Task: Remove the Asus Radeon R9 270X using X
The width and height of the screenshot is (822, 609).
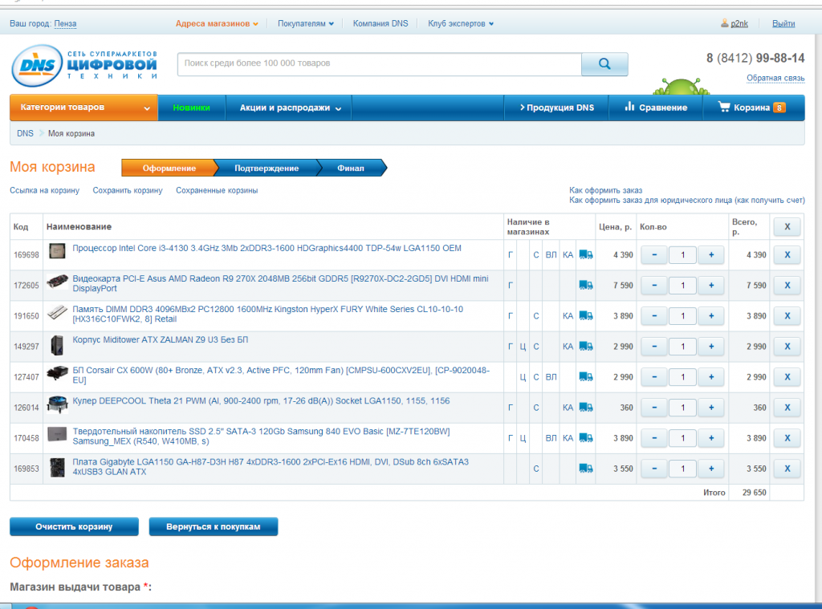Action: coord(787,286)
